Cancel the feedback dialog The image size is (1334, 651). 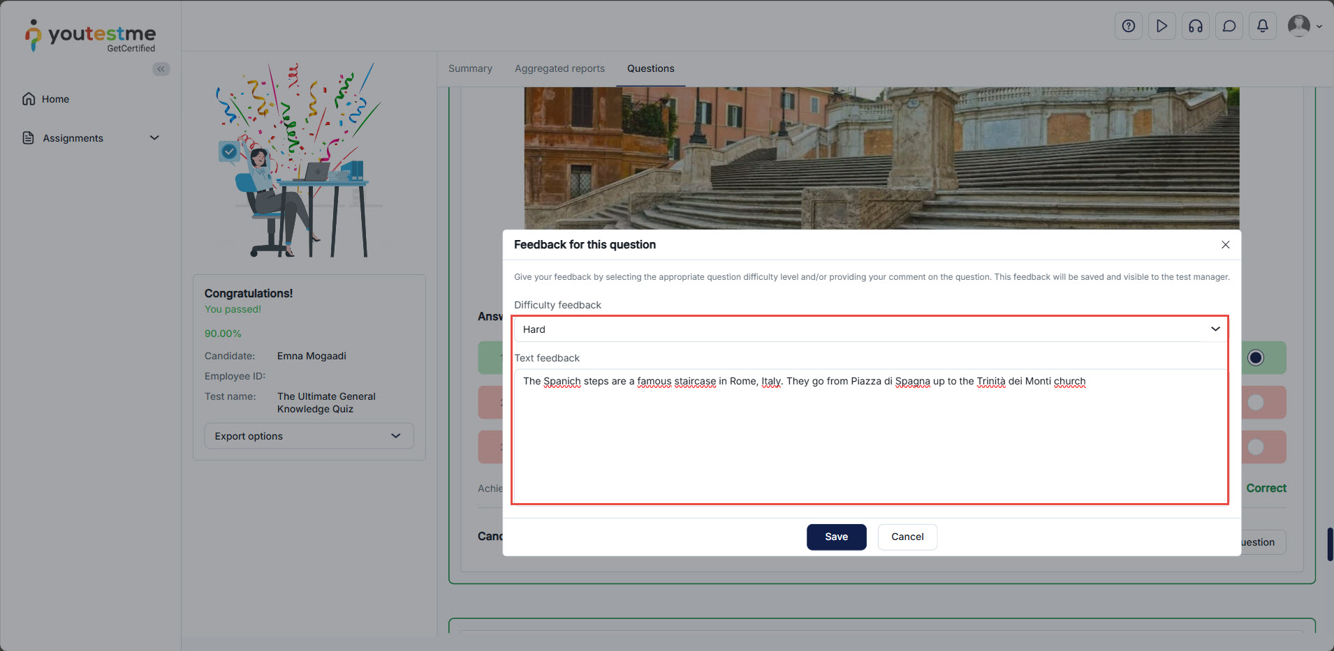pos(907,537)
